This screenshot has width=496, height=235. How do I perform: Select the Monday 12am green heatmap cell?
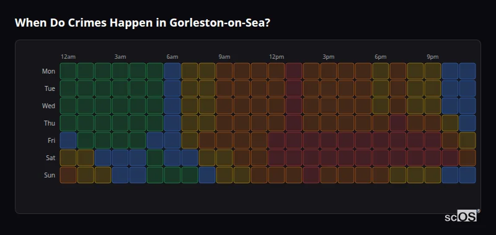pyautogui.click(x=68, y=71)
